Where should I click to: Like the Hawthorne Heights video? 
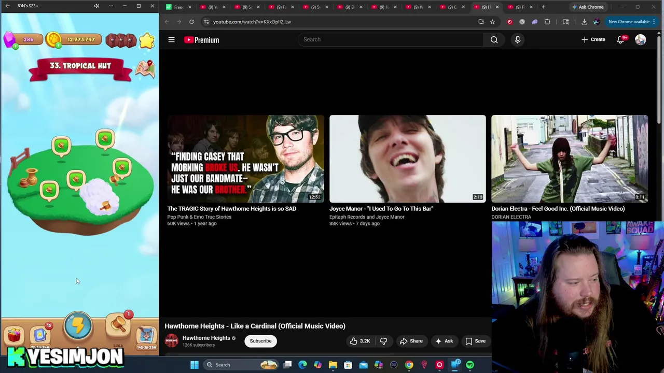(x=359, y=341)
